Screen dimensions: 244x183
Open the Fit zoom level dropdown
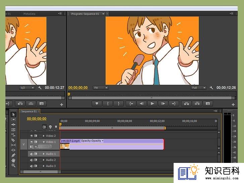click(x=101, y=88)
